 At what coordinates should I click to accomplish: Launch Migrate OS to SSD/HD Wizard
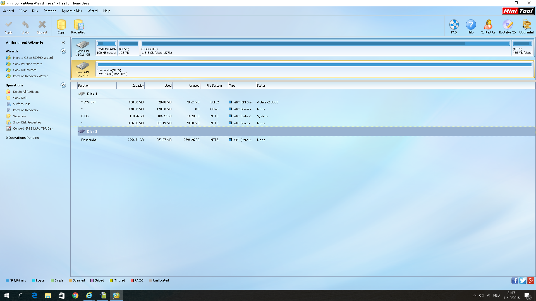click(x=33, y=58)
